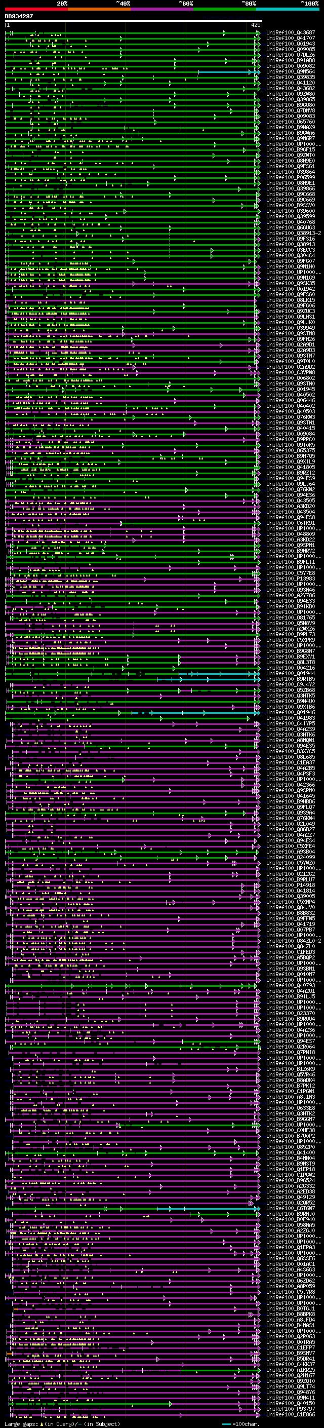Select label UniRef100_Q7DMV8
Viewport: 324px width, 1428px height.
coord(291,110)
